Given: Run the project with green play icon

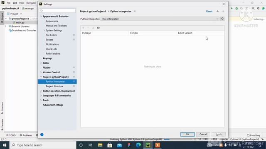Looking at the screenshot, I should pyautogui.click(x=232, y=8).
